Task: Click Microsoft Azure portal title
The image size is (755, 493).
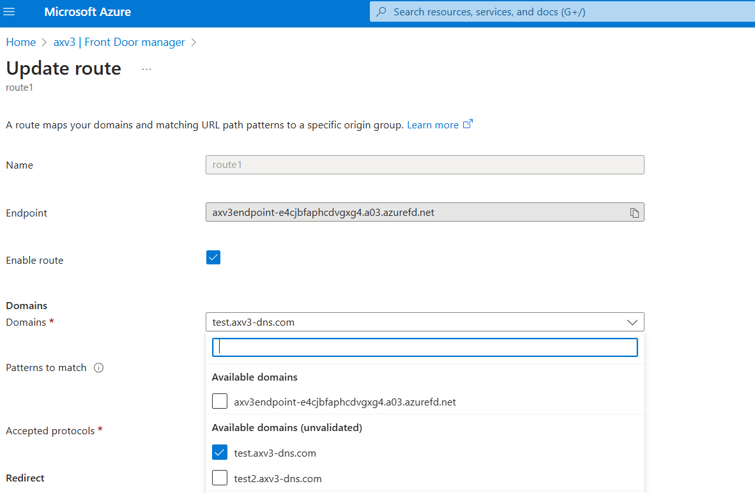Action: [88, 12]
